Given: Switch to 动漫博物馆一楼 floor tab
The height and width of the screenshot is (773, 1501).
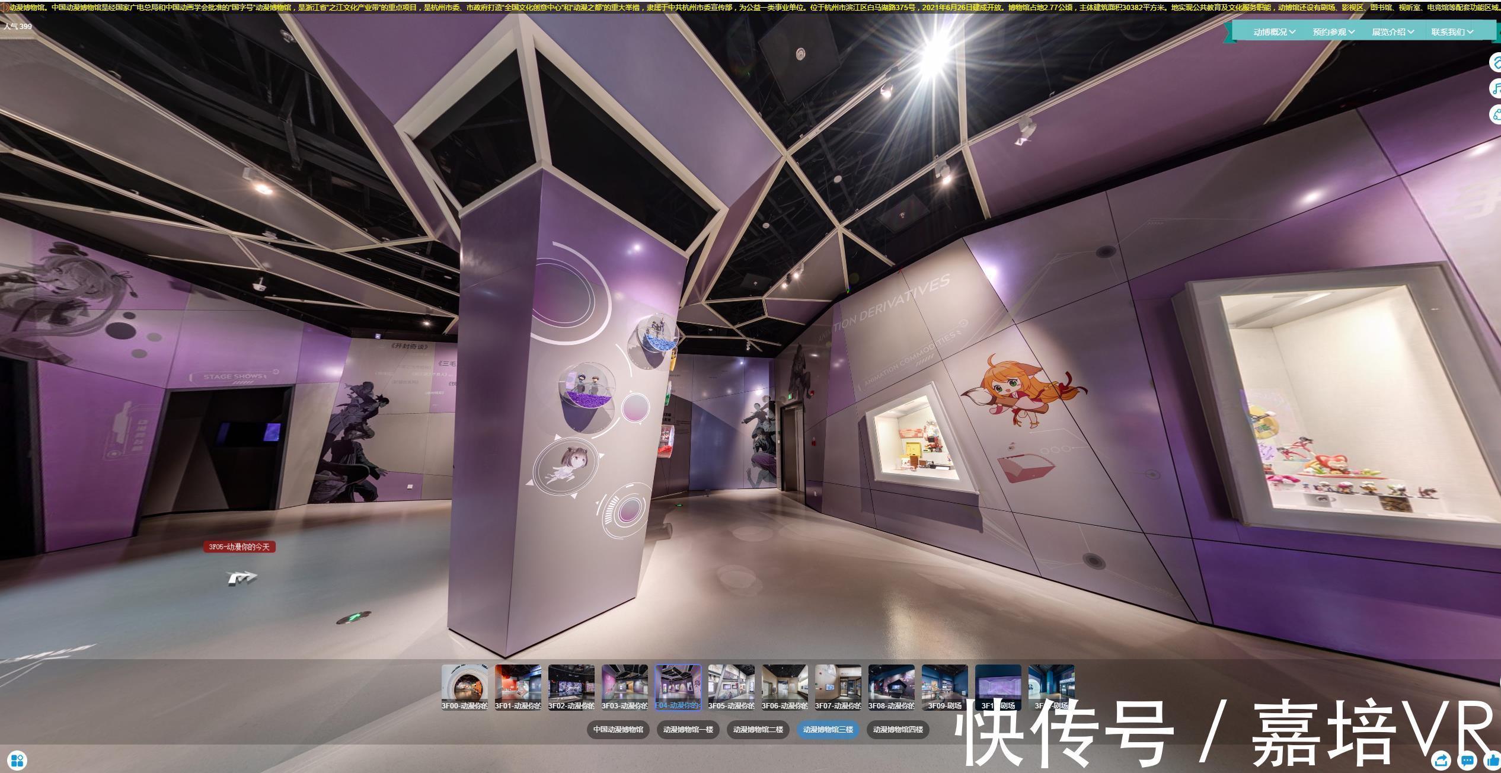Looking at the screenshot, I should pyautogui.click(x=688, y=730).
